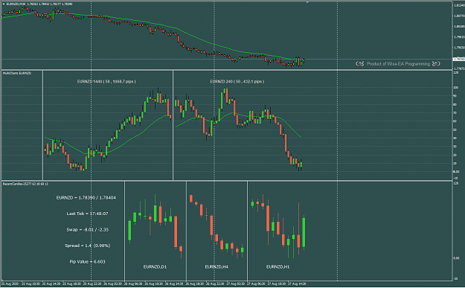Click the current price label on price axis
Image resolution: width=465 pixels, height=288 pixels.
click(x=458, y=59)
